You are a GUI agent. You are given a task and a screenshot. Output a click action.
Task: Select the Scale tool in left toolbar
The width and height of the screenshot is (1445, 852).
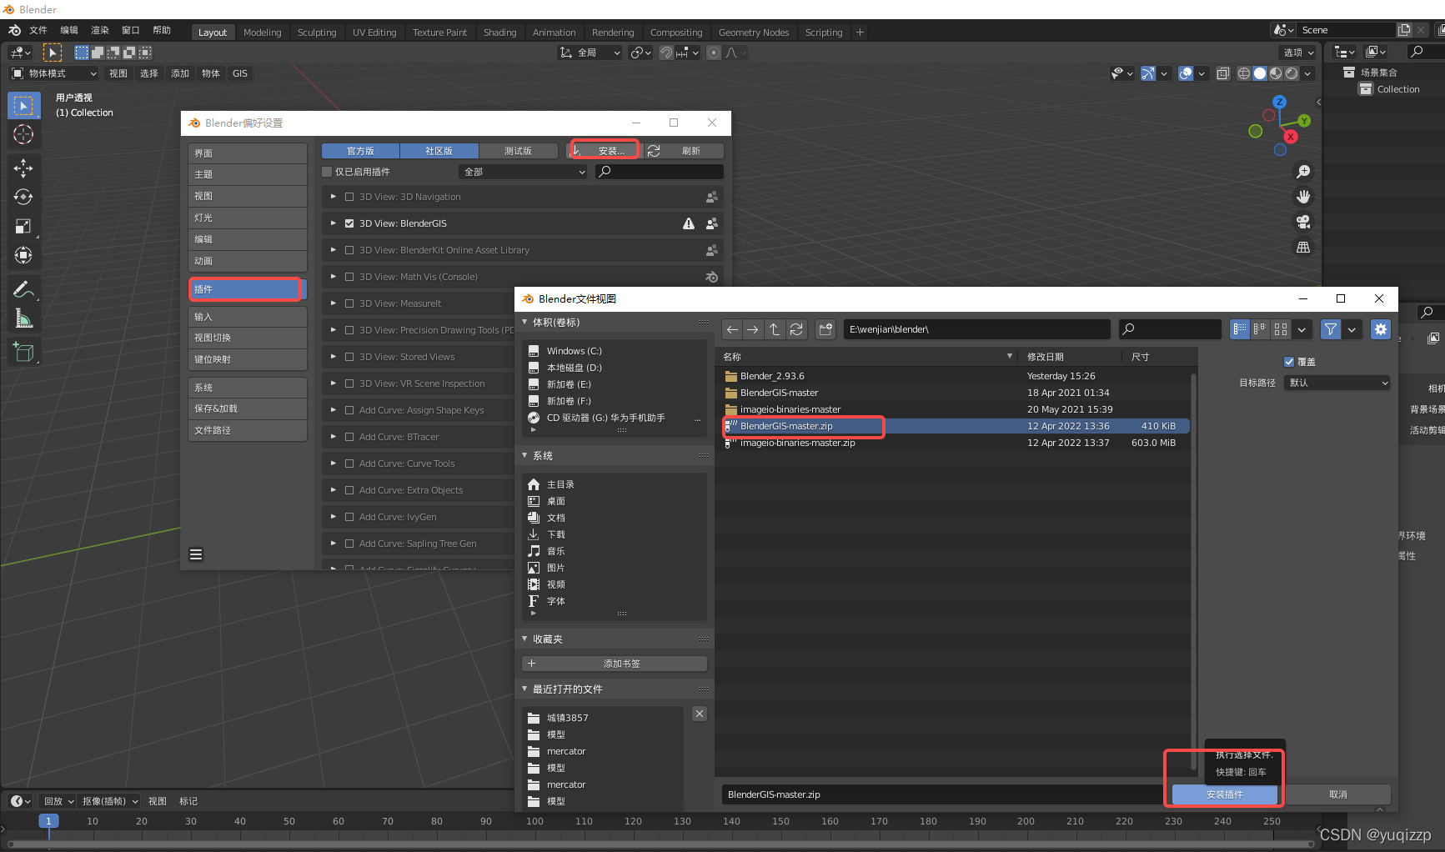[23, 227]
